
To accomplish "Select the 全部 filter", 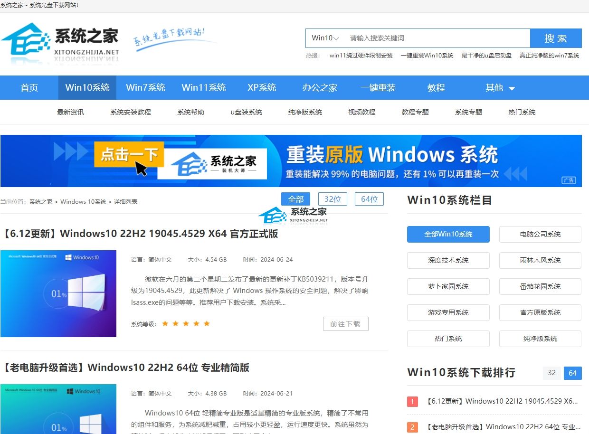I will 295,199.
